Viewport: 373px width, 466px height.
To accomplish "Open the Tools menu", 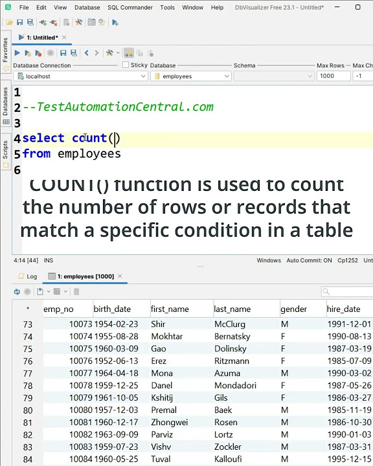I will click(x=167, y=7).
